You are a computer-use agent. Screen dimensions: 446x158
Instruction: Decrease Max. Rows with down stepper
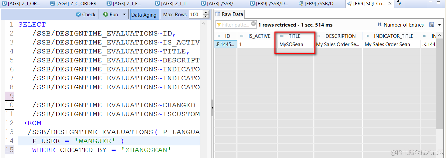coord(206,16)
